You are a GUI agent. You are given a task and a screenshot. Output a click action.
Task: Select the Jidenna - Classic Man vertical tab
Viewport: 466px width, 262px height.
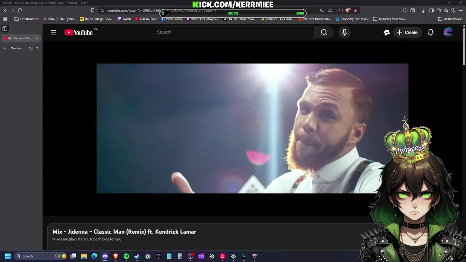(21, 38)
